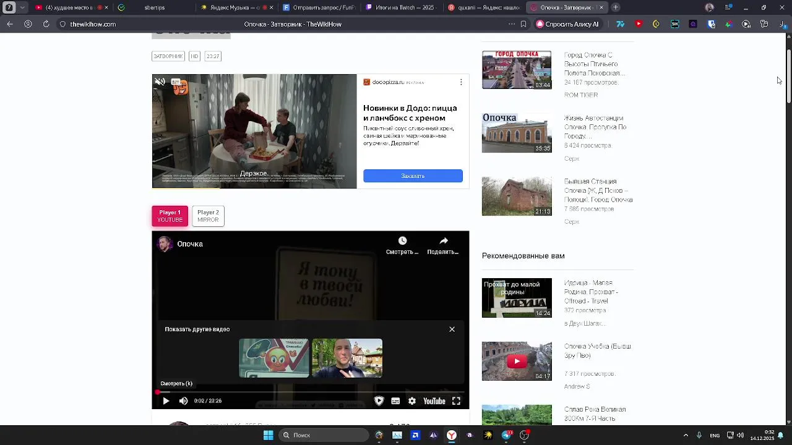
Task: Select the man by wooden house thumbnail
Action: 347,358
